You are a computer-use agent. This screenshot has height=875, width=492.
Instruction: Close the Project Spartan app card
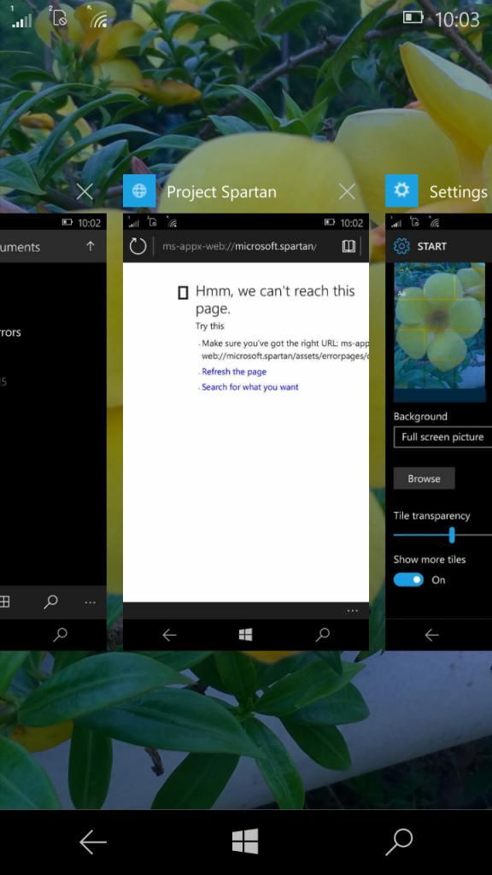point(347,192)
